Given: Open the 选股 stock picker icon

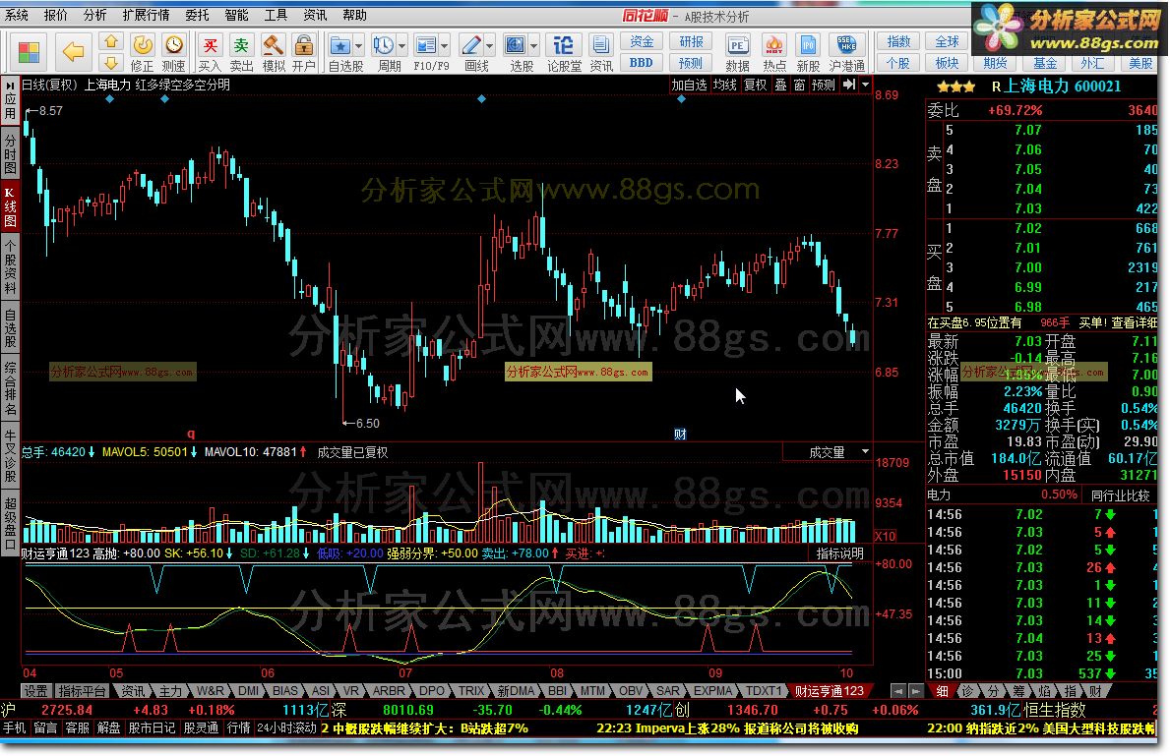Looking at the screenshot, I should pos(516,46).
